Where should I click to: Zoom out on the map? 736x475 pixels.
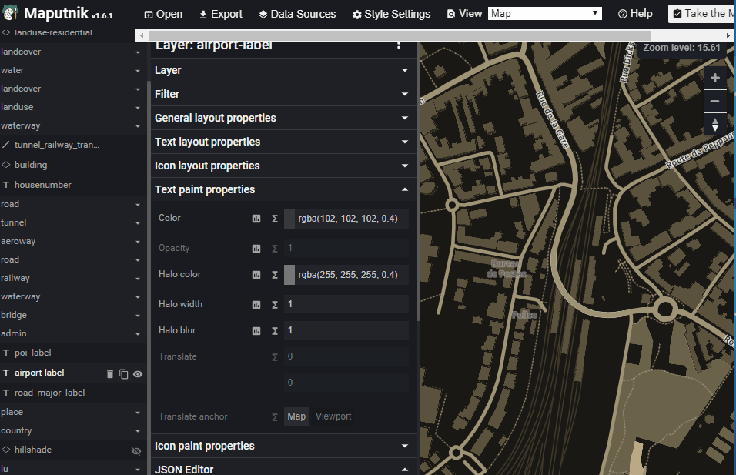714,101
